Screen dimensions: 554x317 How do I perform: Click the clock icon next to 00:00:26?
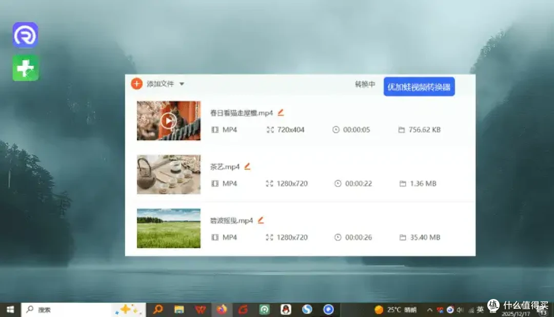coord(338,237)
